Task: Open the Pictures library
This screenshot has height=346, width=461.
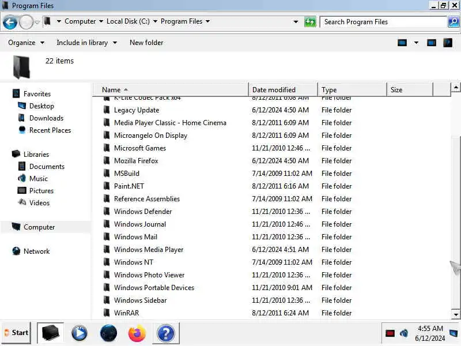Action: [41, 191]
